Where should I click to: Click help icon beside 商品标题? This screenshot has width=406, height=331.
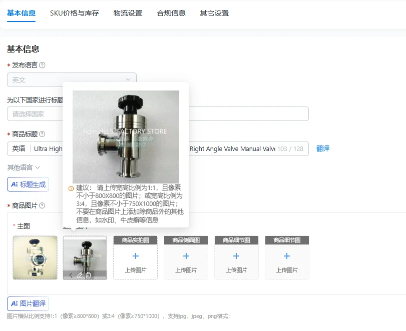[x=42, y=134]
